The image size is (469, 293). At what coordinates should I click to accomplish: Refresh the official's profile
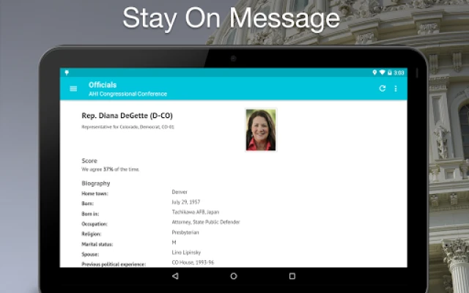coord(382,89)
